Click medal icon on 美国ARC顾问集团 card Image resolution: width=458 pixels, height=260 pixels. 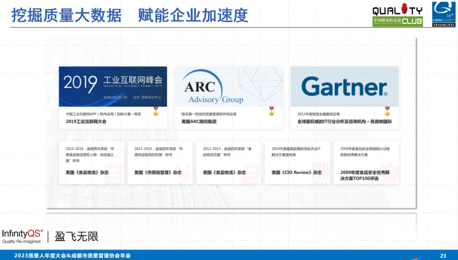tap(272, 111)
